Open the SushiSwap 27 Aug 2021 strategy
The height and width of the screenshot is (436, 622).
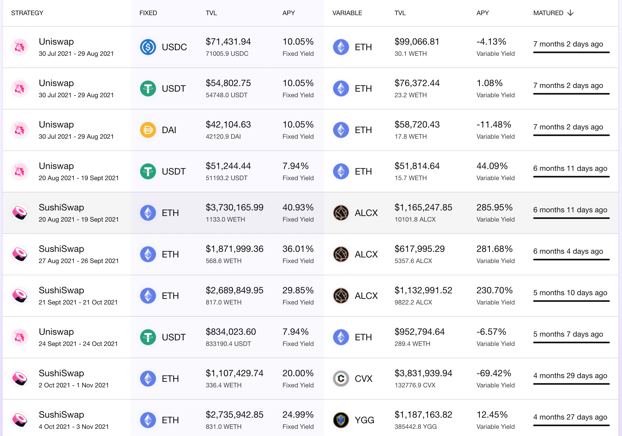point(310,254)
